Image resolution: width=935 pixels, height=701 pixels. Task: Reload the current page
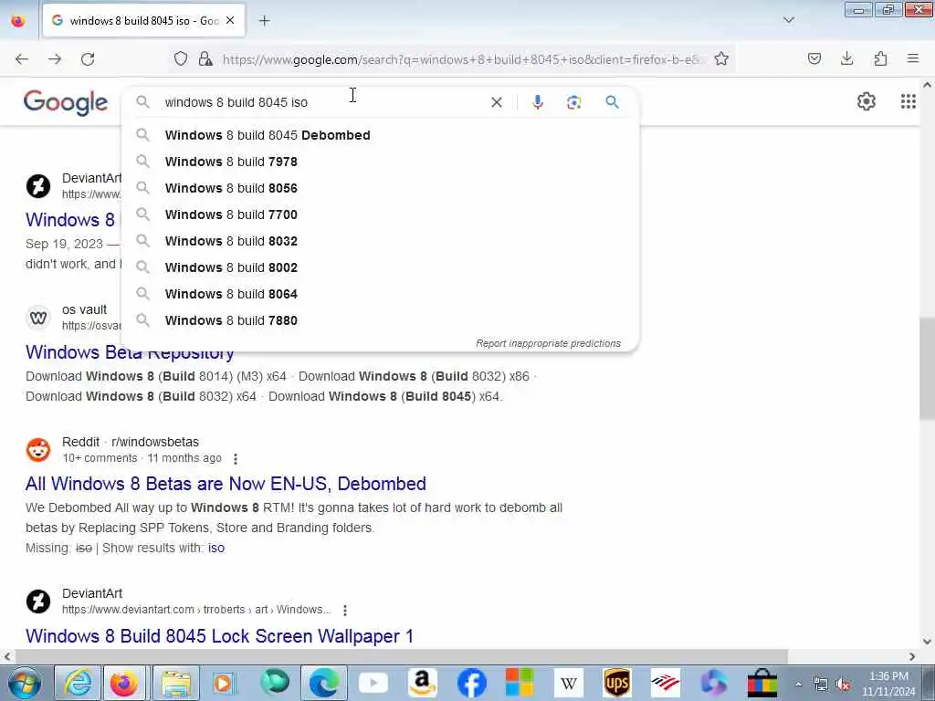(88, 59)
